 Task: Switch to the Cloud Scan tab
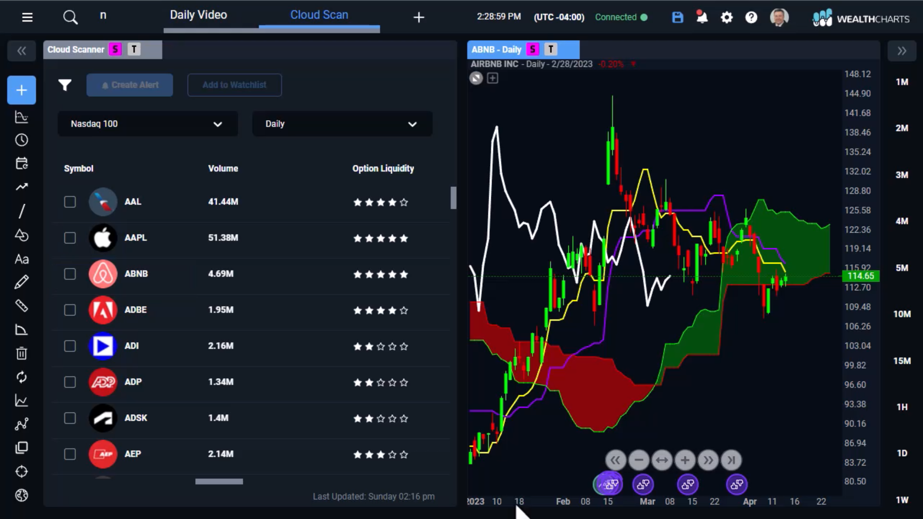coord(319,15)
